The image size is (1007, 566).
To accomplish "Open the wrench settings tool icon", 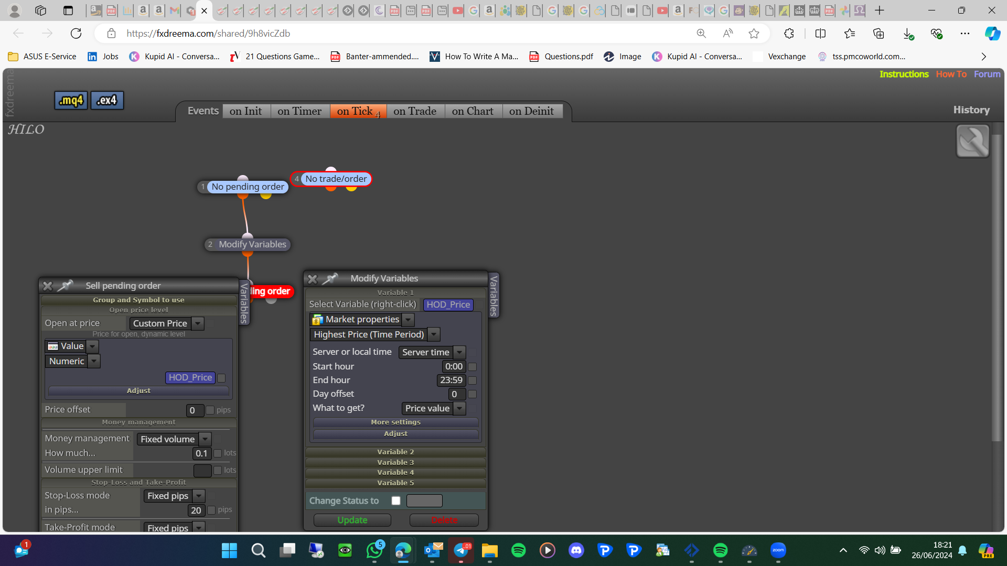I will click(972, 141).
